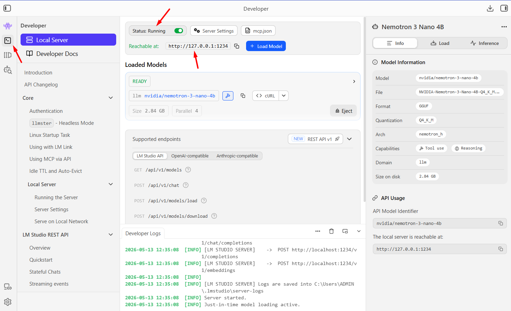Show help for GET /api/v1/models
511x311 pixels.
coord(188,170)
